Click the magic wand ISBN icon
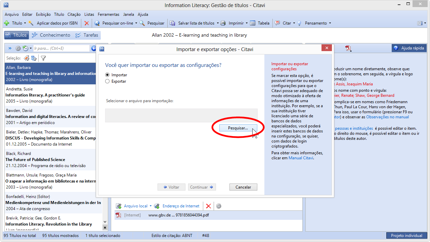 (x=31, y=23)
